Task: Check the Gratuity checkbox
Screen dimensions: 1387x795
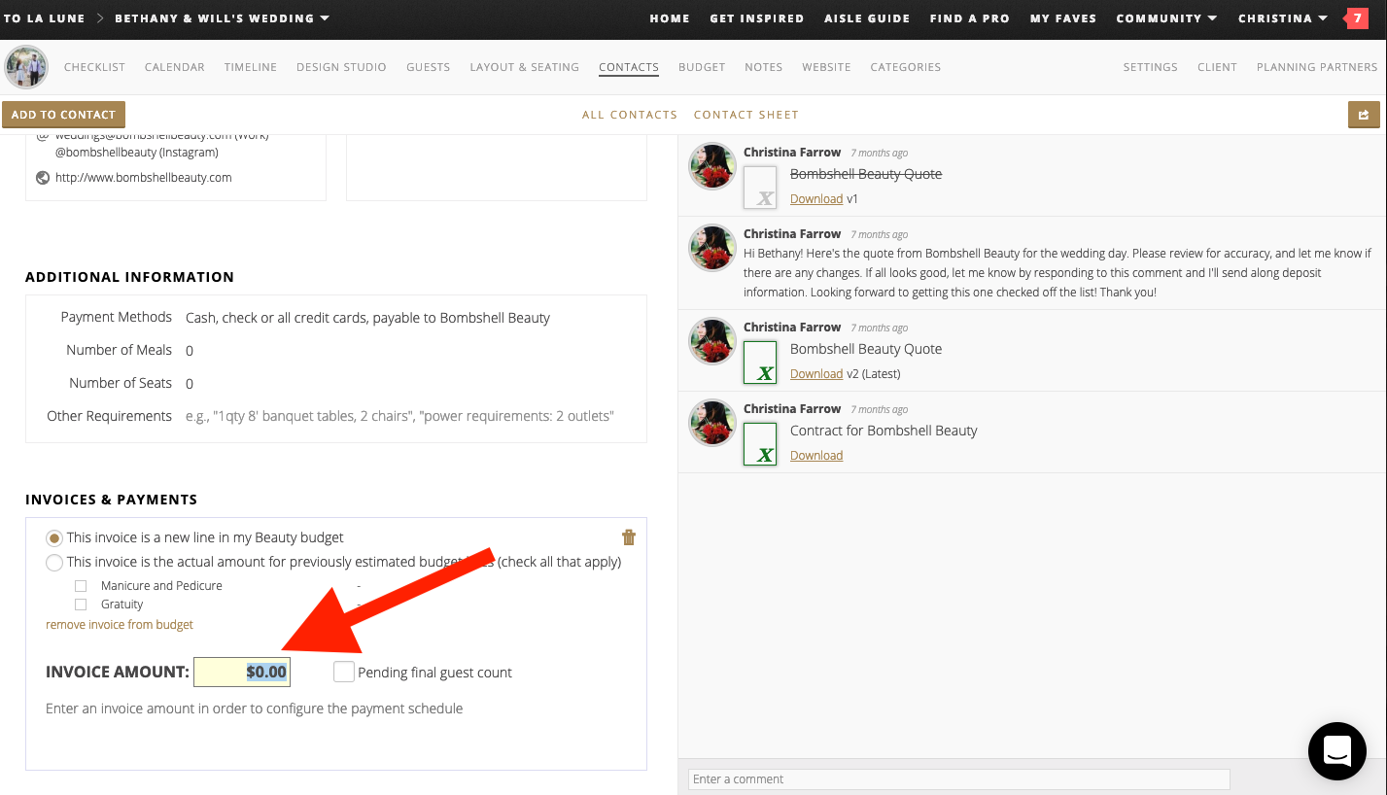Action: [81, 605]
